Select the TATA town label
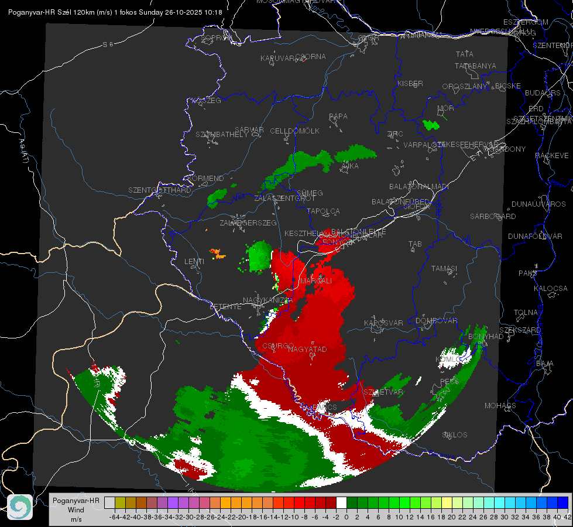This screenshot has height=527, width=573. (465, 54)
